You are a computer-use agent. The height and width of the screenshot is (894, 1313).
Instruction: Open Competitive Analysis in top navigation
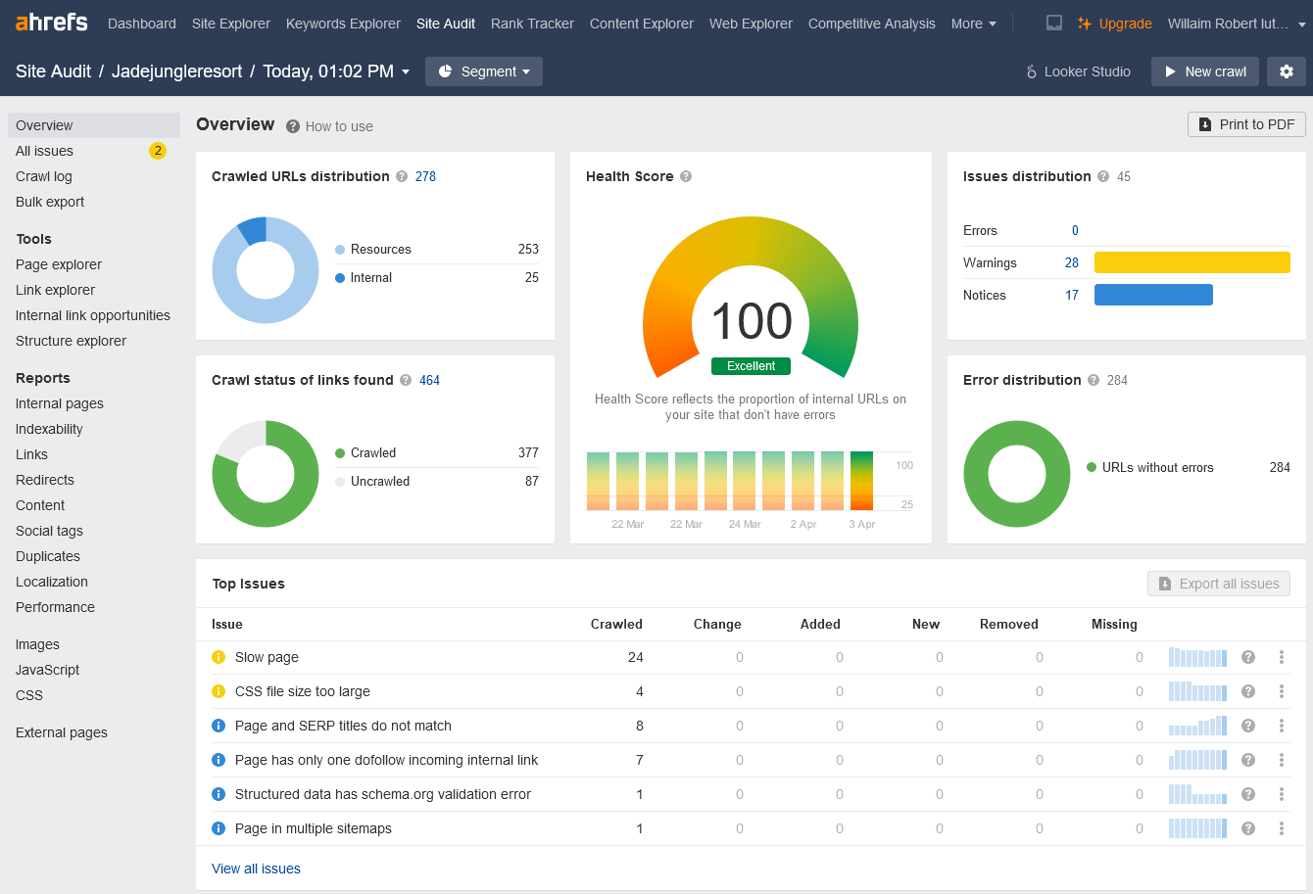click(872, 24)
